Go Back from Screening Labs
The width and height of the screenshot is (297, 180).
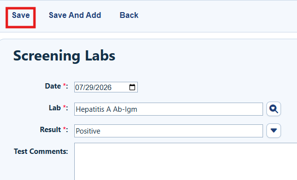[129, 15]
